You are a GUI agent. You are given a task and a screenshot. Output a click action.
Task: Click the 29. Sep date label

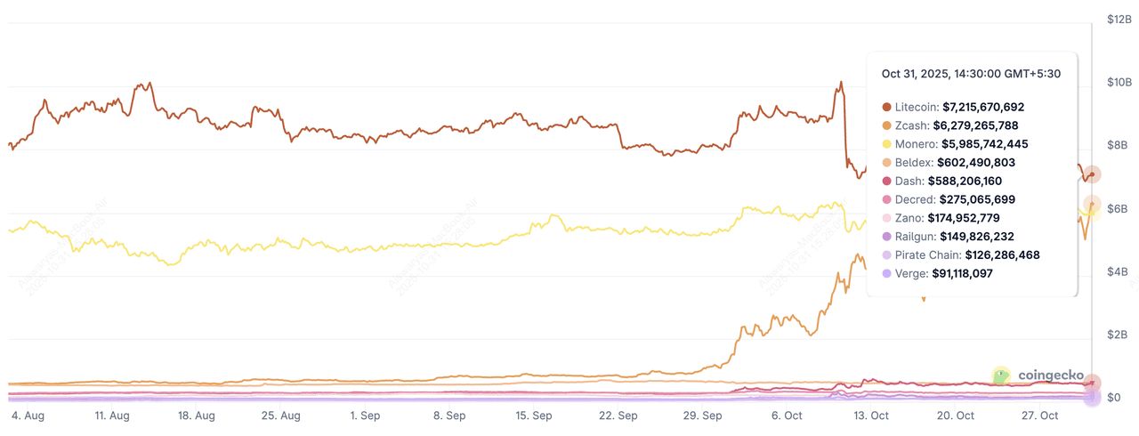(702, 416)
